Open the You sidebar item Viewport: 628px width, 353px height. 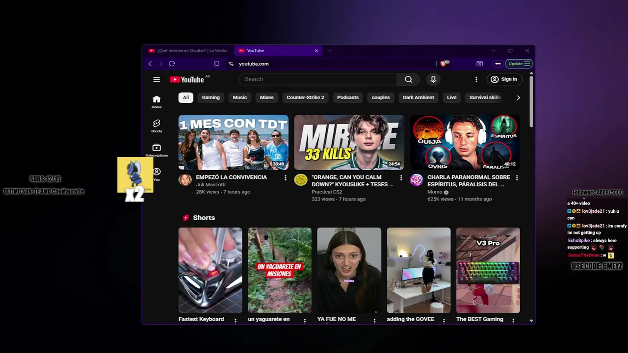click(157, 175)
